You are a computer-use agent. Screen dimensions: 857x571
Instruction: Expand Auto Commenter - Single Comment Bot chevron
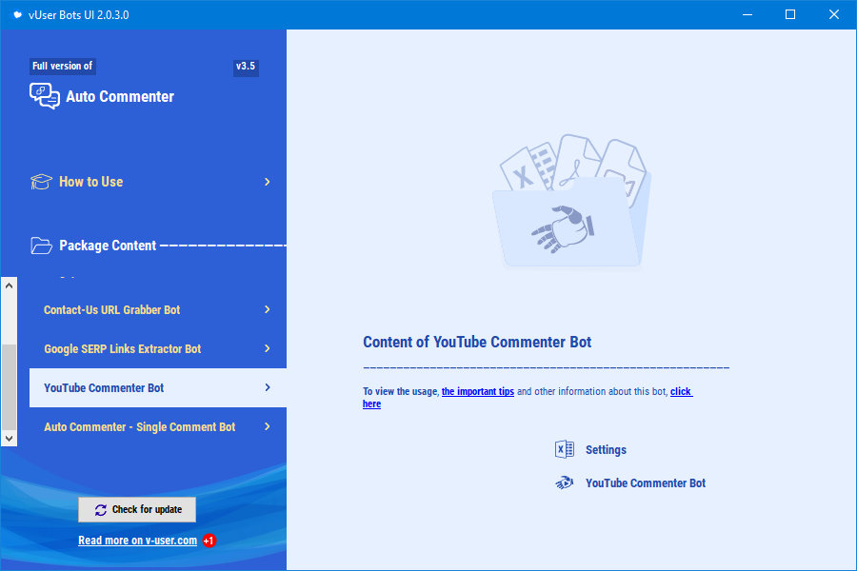click(x=268, y=426)
